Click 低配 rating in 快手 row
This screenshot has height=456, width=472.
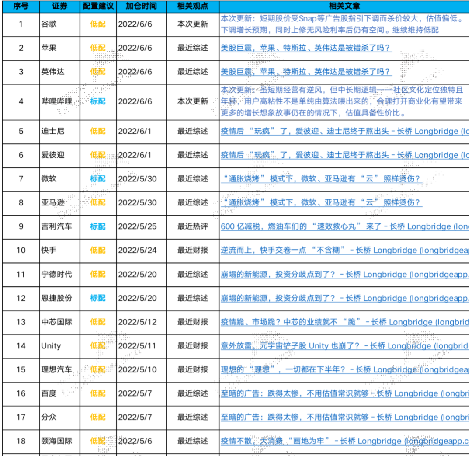point(98,250)
